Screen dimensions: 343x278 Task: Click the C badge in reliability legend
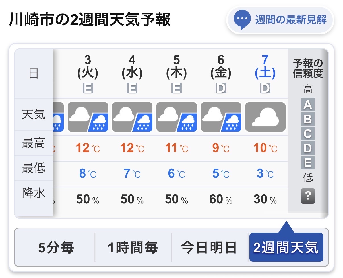tap(308, 134)
